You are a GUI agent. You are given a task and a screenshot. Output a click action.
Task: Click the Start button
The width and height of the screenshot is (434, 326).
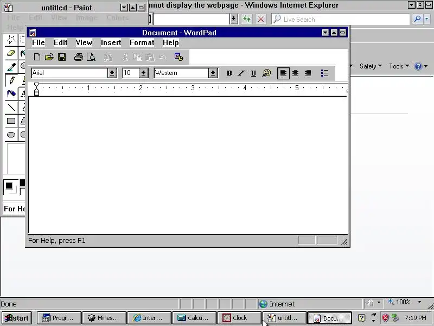coord(16,318)
